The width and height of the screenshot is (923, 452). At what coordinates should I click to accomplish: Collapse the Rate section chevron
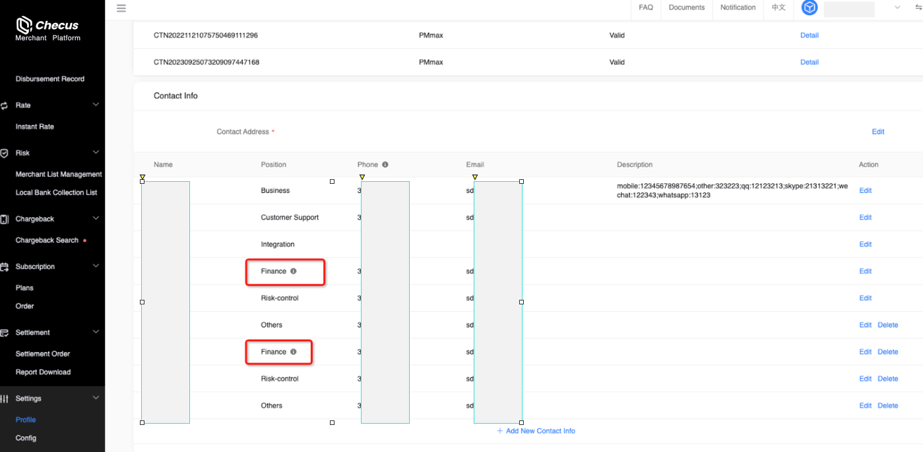pos(96,105)
